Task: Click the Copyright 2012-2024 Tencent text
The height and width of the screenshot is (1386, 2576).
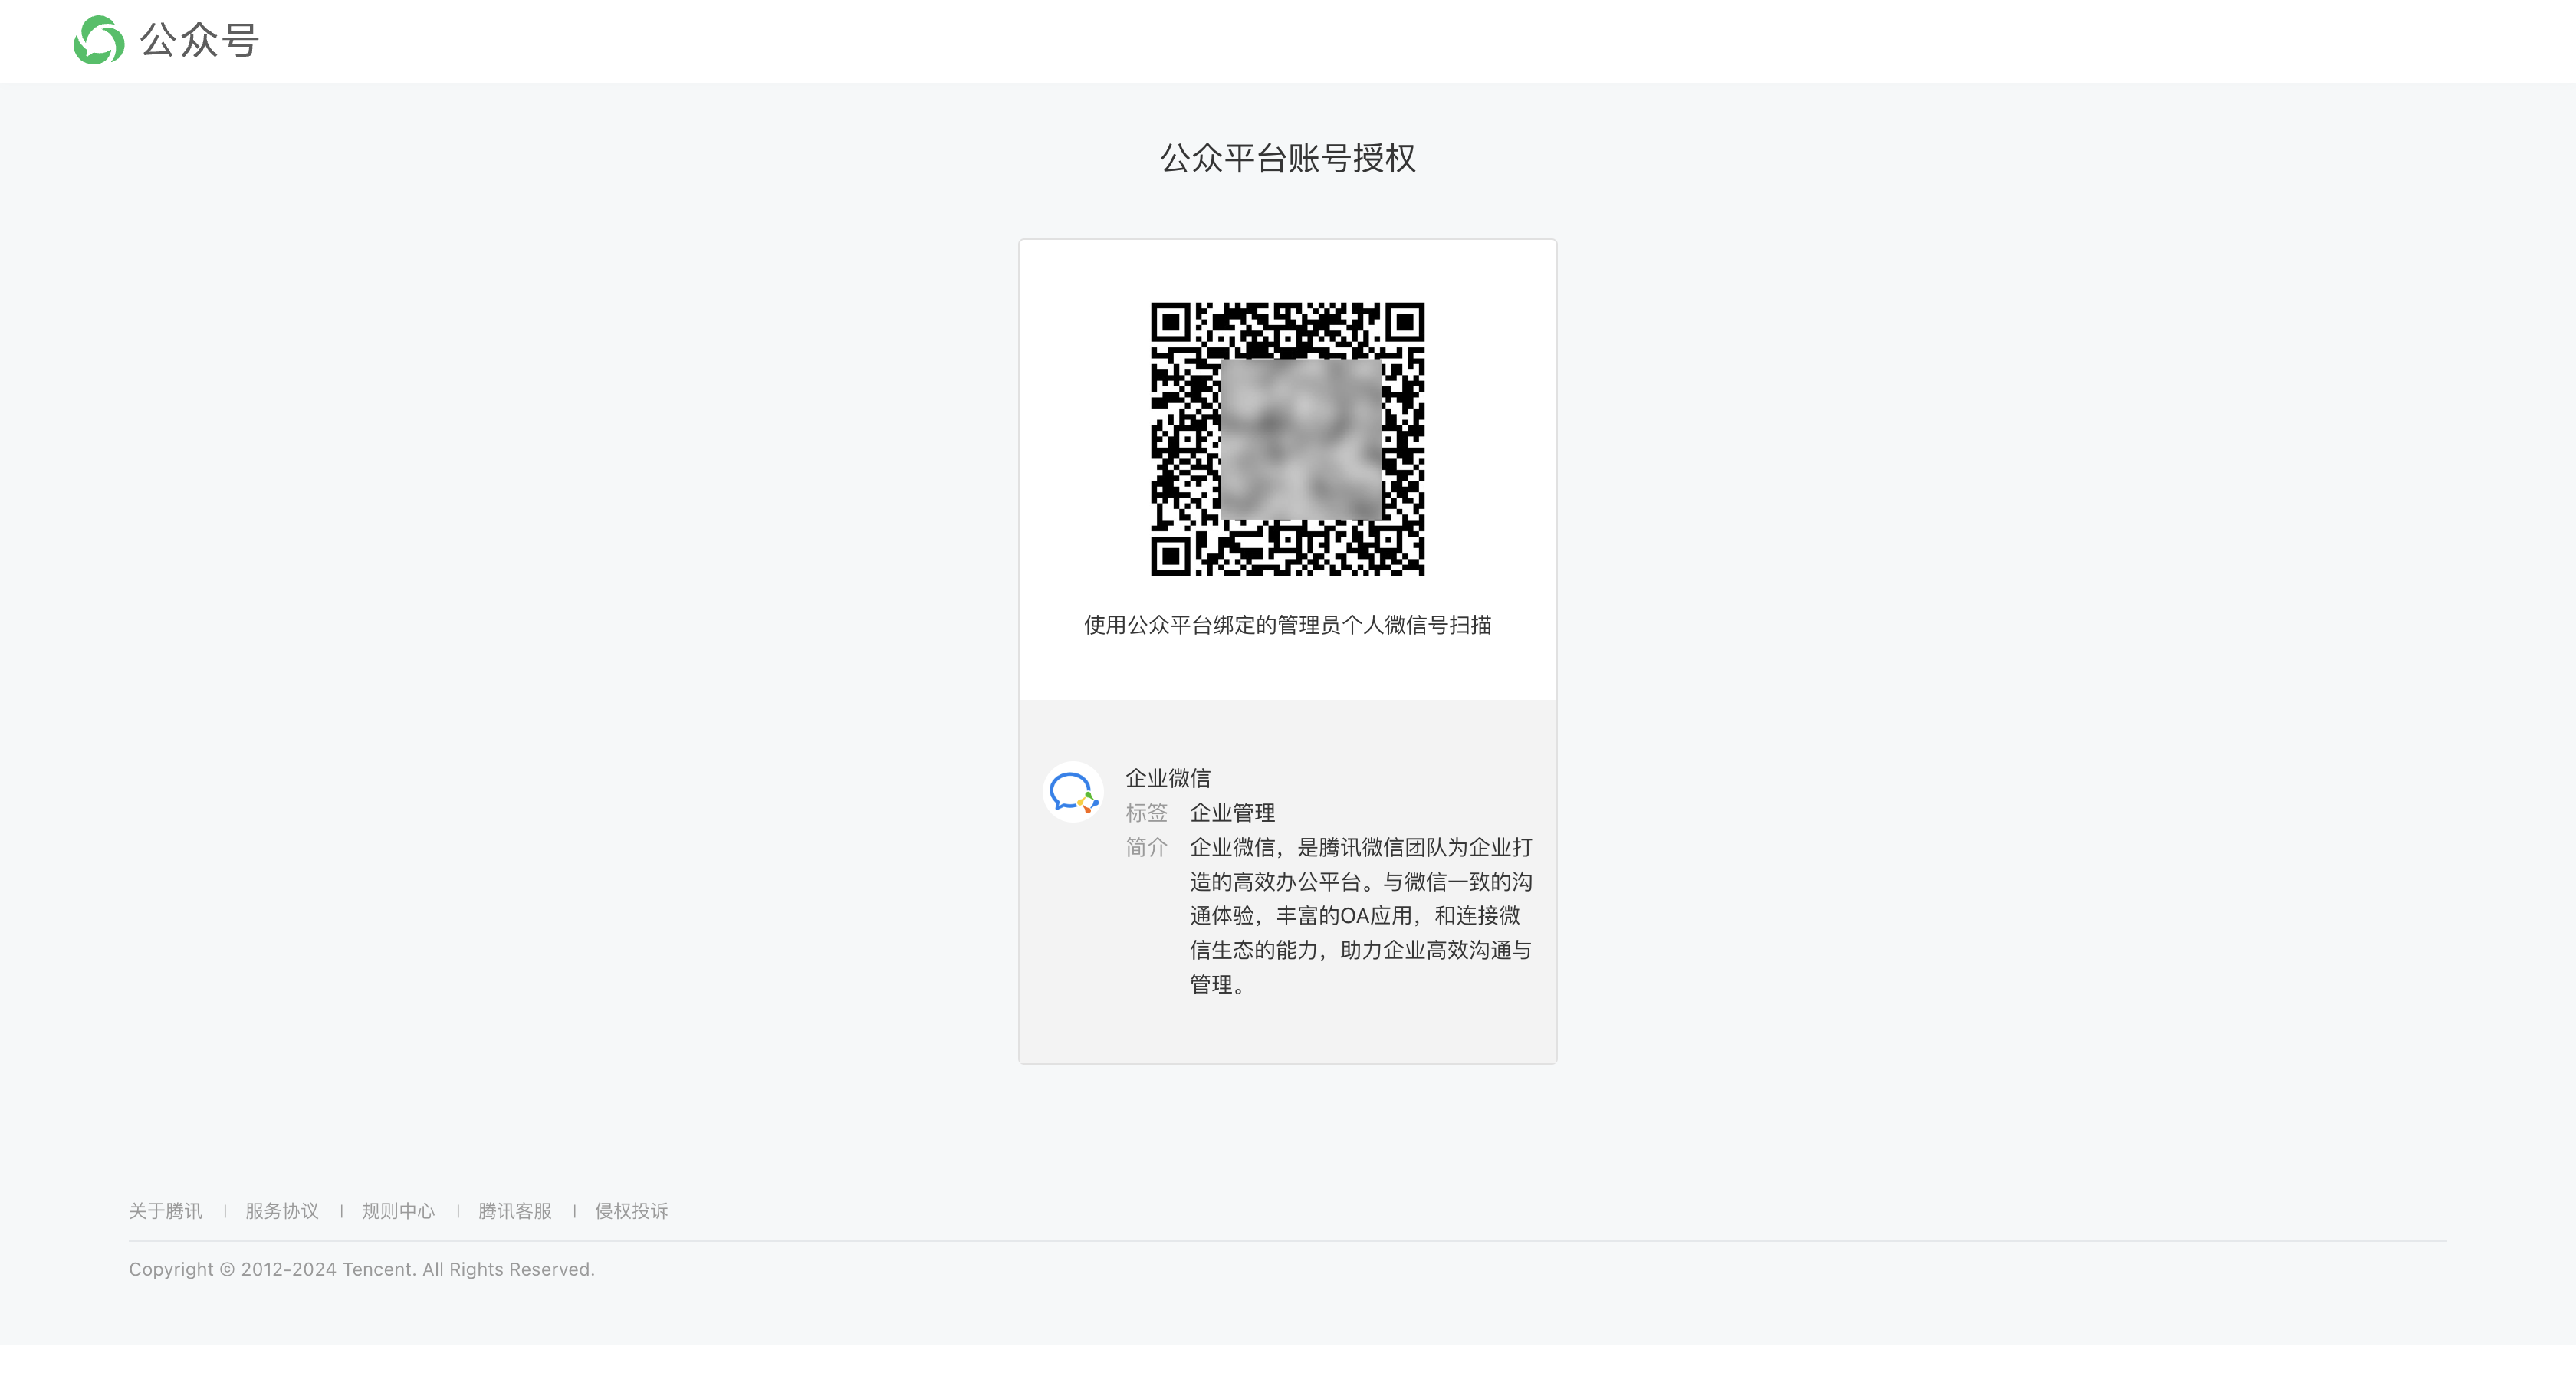Action: tap(362, 1269)
